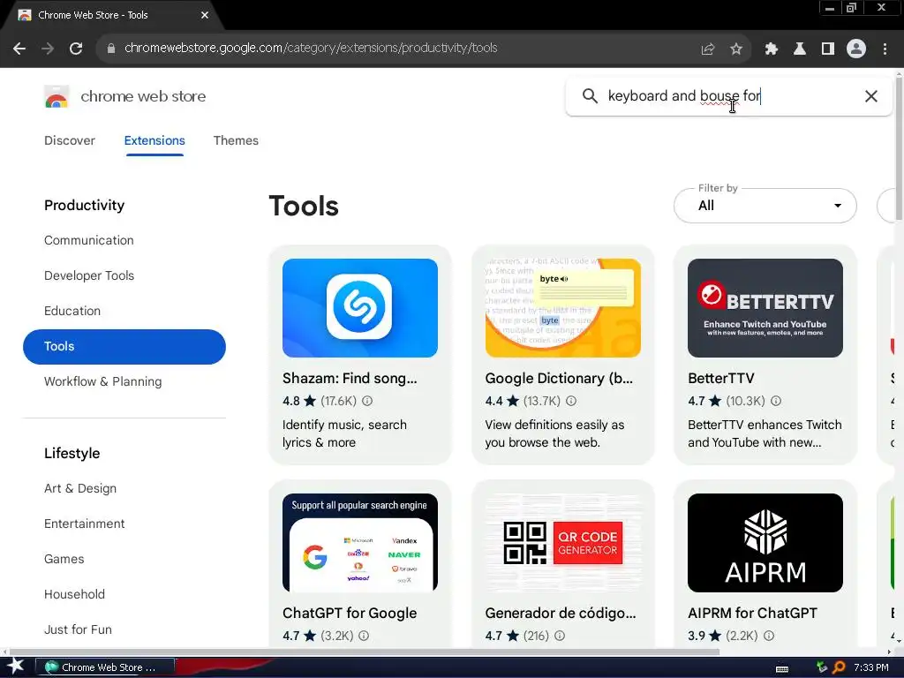Show rating info icon for BetterTTV

pyautogui.click(x=776, y=401)
